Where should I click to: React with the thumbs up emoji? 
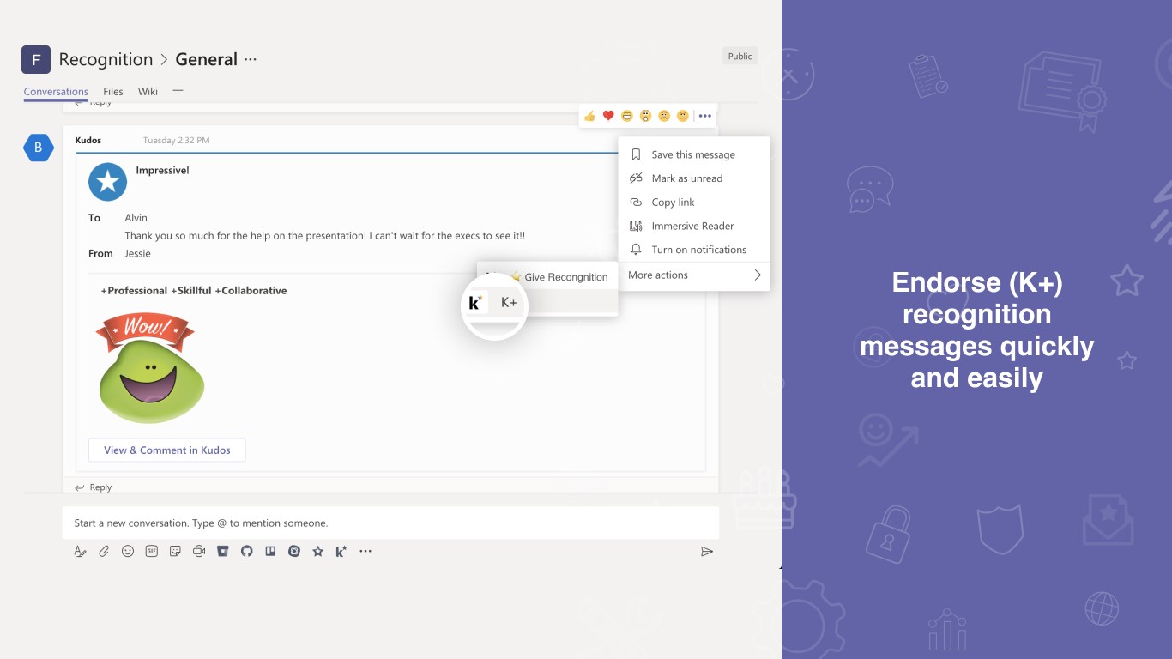[589, 116]
